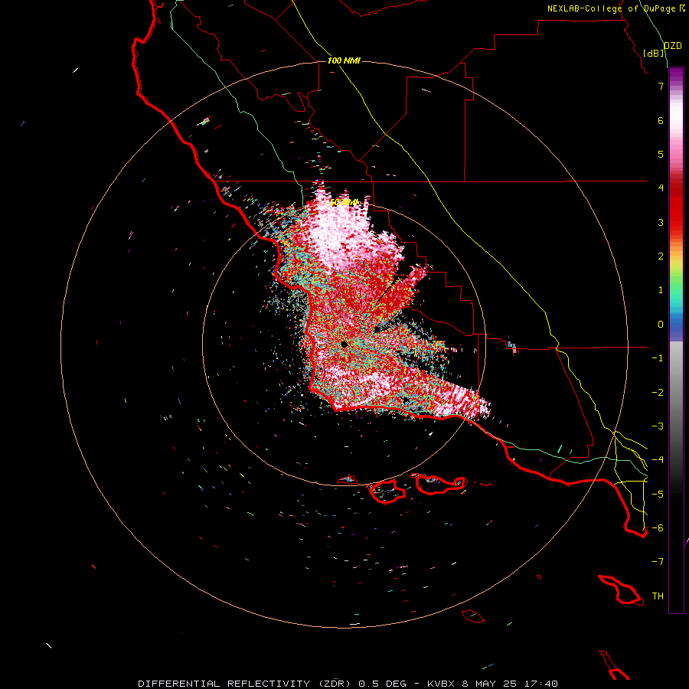The height and width of the screenshot is (689, 689).
Task: Click scale value -1 on the legend
Action: click(658, 358)
